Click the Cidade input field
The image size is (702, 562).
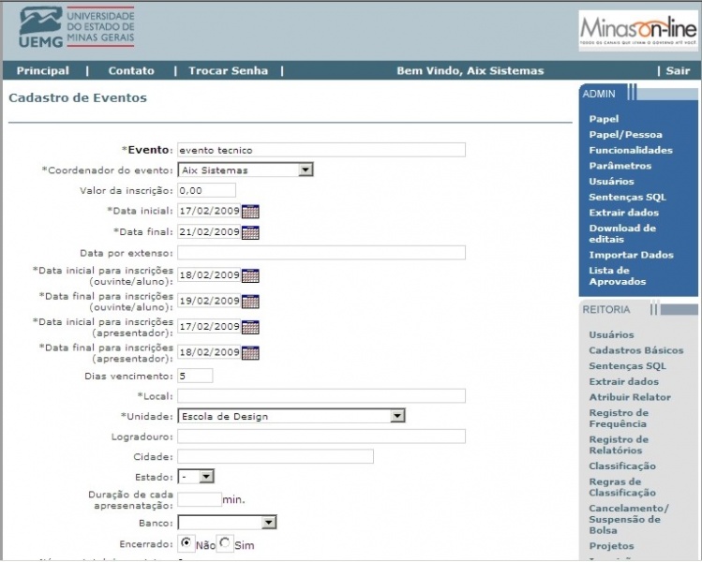click(x=276, y=456)
